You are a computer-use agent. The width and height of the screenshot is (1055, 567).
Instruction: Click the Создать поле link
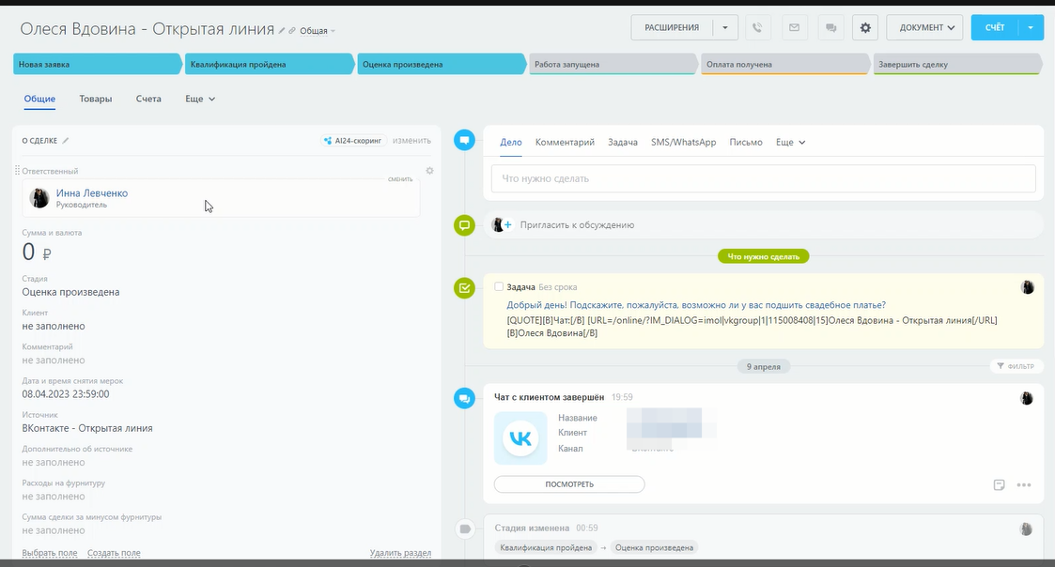114,553
